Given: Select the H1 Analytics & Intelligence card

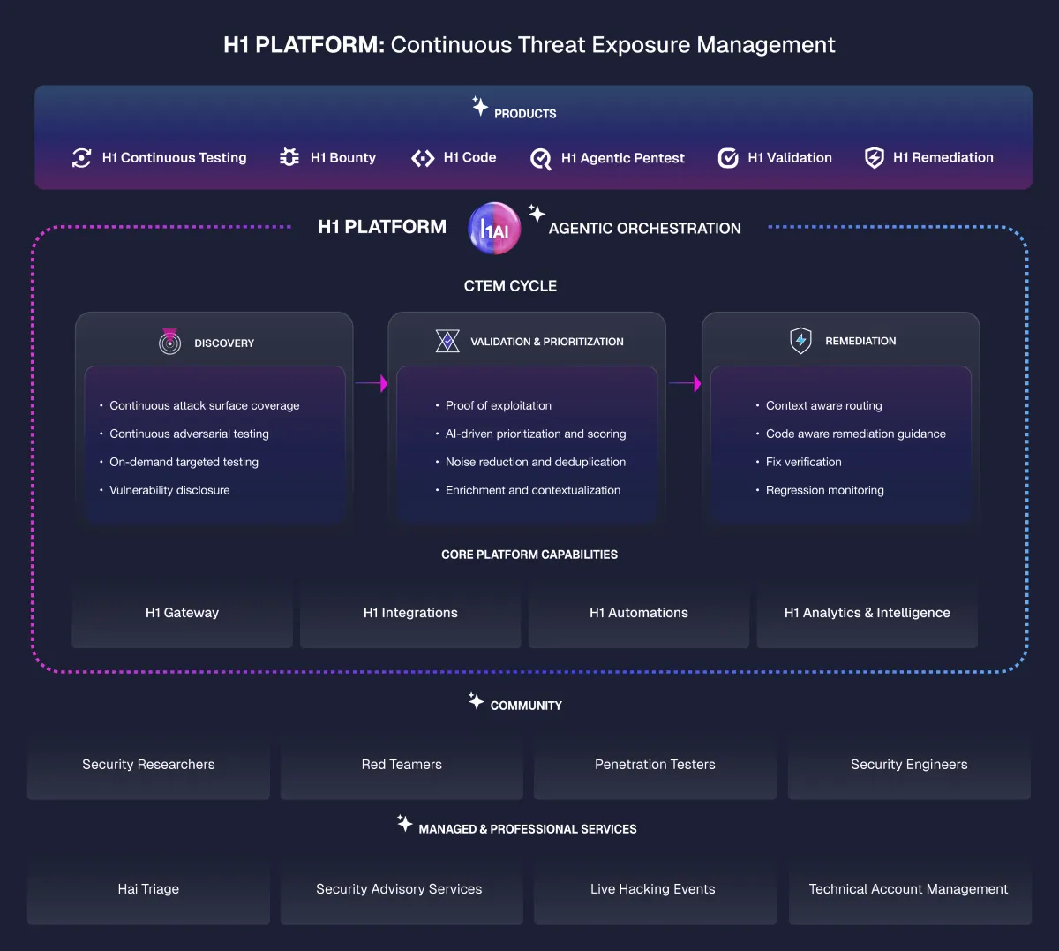Looking at the screenshot, I should coord(867,613).
